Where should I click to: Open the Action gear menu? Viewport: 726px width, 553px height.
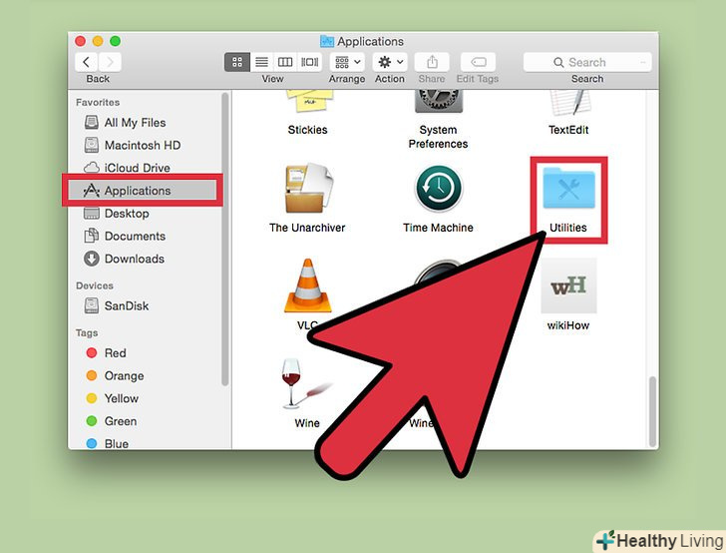pos(390,62)
